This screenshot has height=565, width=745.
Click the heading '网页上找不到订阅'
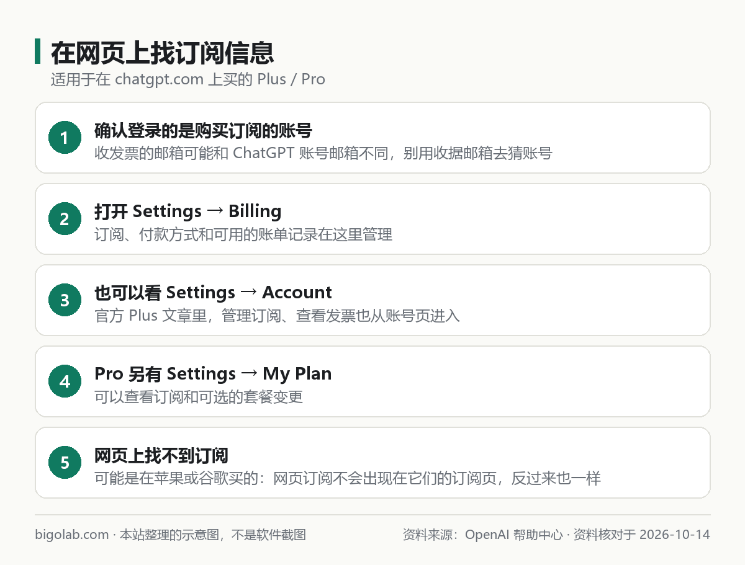tap(161, 456)
